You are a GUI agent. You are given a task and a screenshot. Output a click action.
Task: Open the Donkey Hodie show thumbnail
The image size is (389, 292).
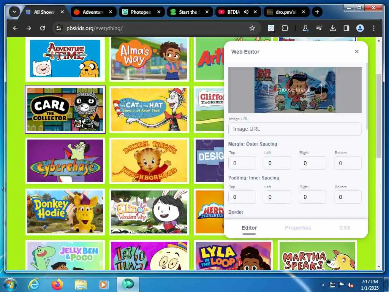click(65, 212)
